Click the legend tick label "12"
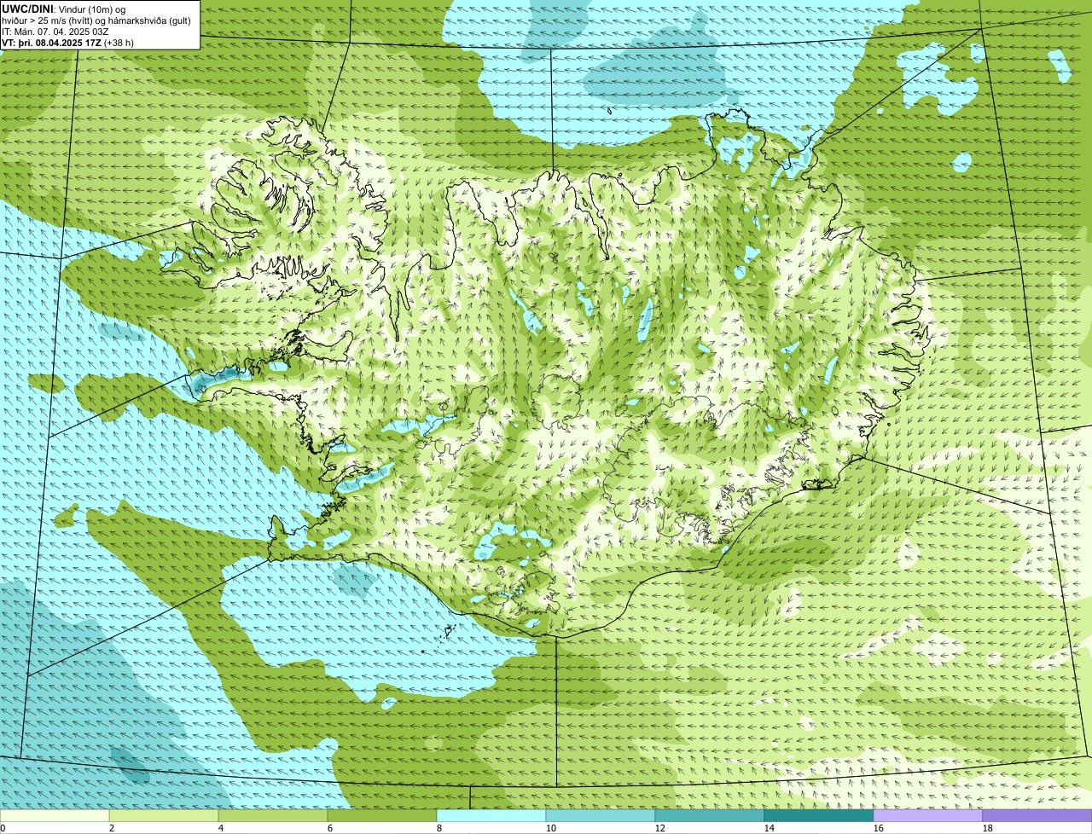The height and width of the screenshot is (834, 1092). point(660,828)
